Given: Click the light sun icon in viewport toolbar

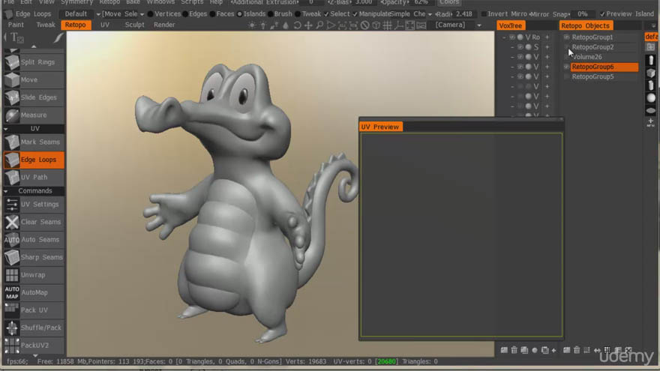Looking at the screenshot, I should (252, 25).
